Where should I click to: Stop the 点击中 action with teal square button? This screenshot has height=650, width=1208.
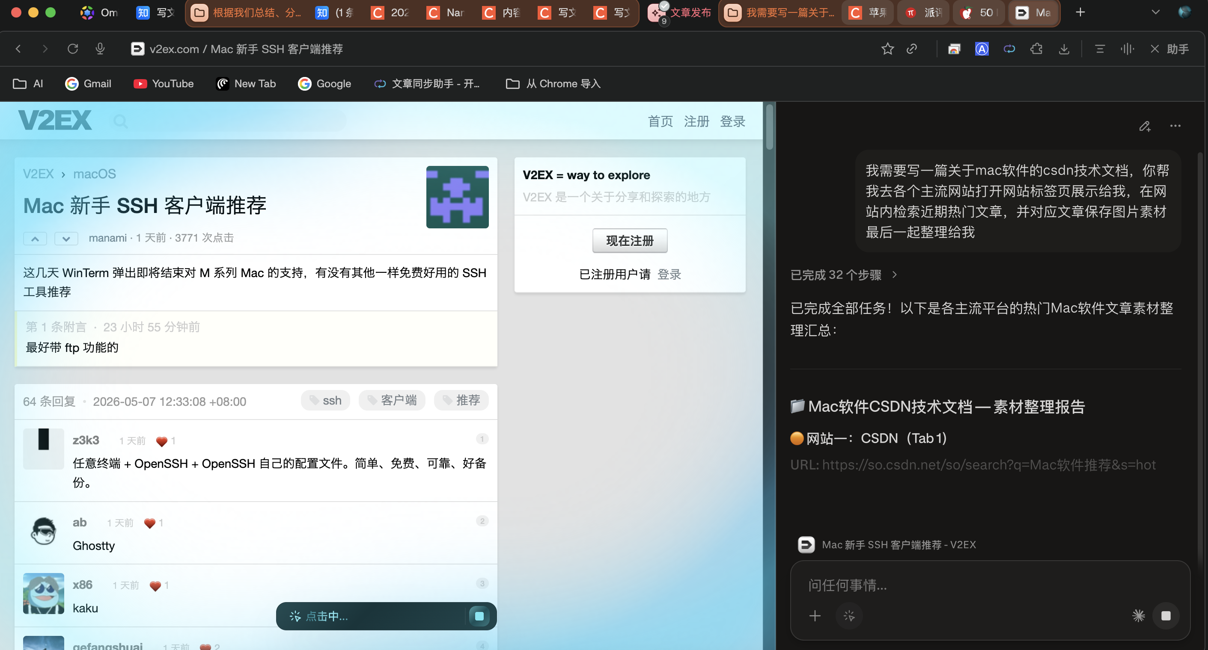(479, 616)
